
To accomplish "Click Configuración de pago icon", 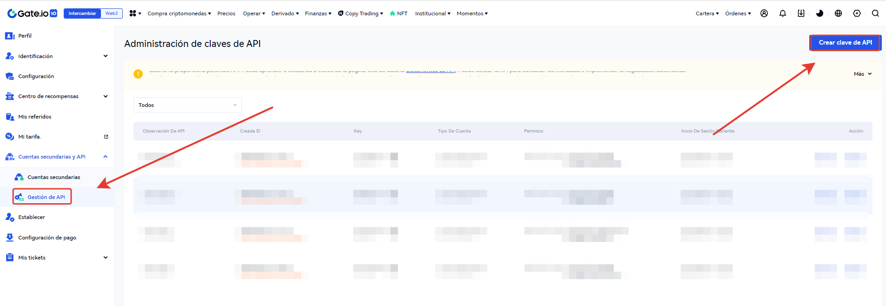I will [x=10, y=238].
